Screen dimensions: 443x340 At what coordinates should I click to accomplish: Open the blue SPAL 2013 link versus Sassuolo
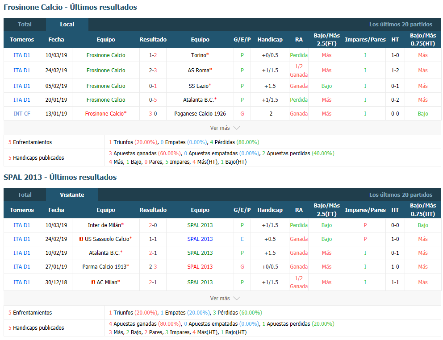pos(200,239)
